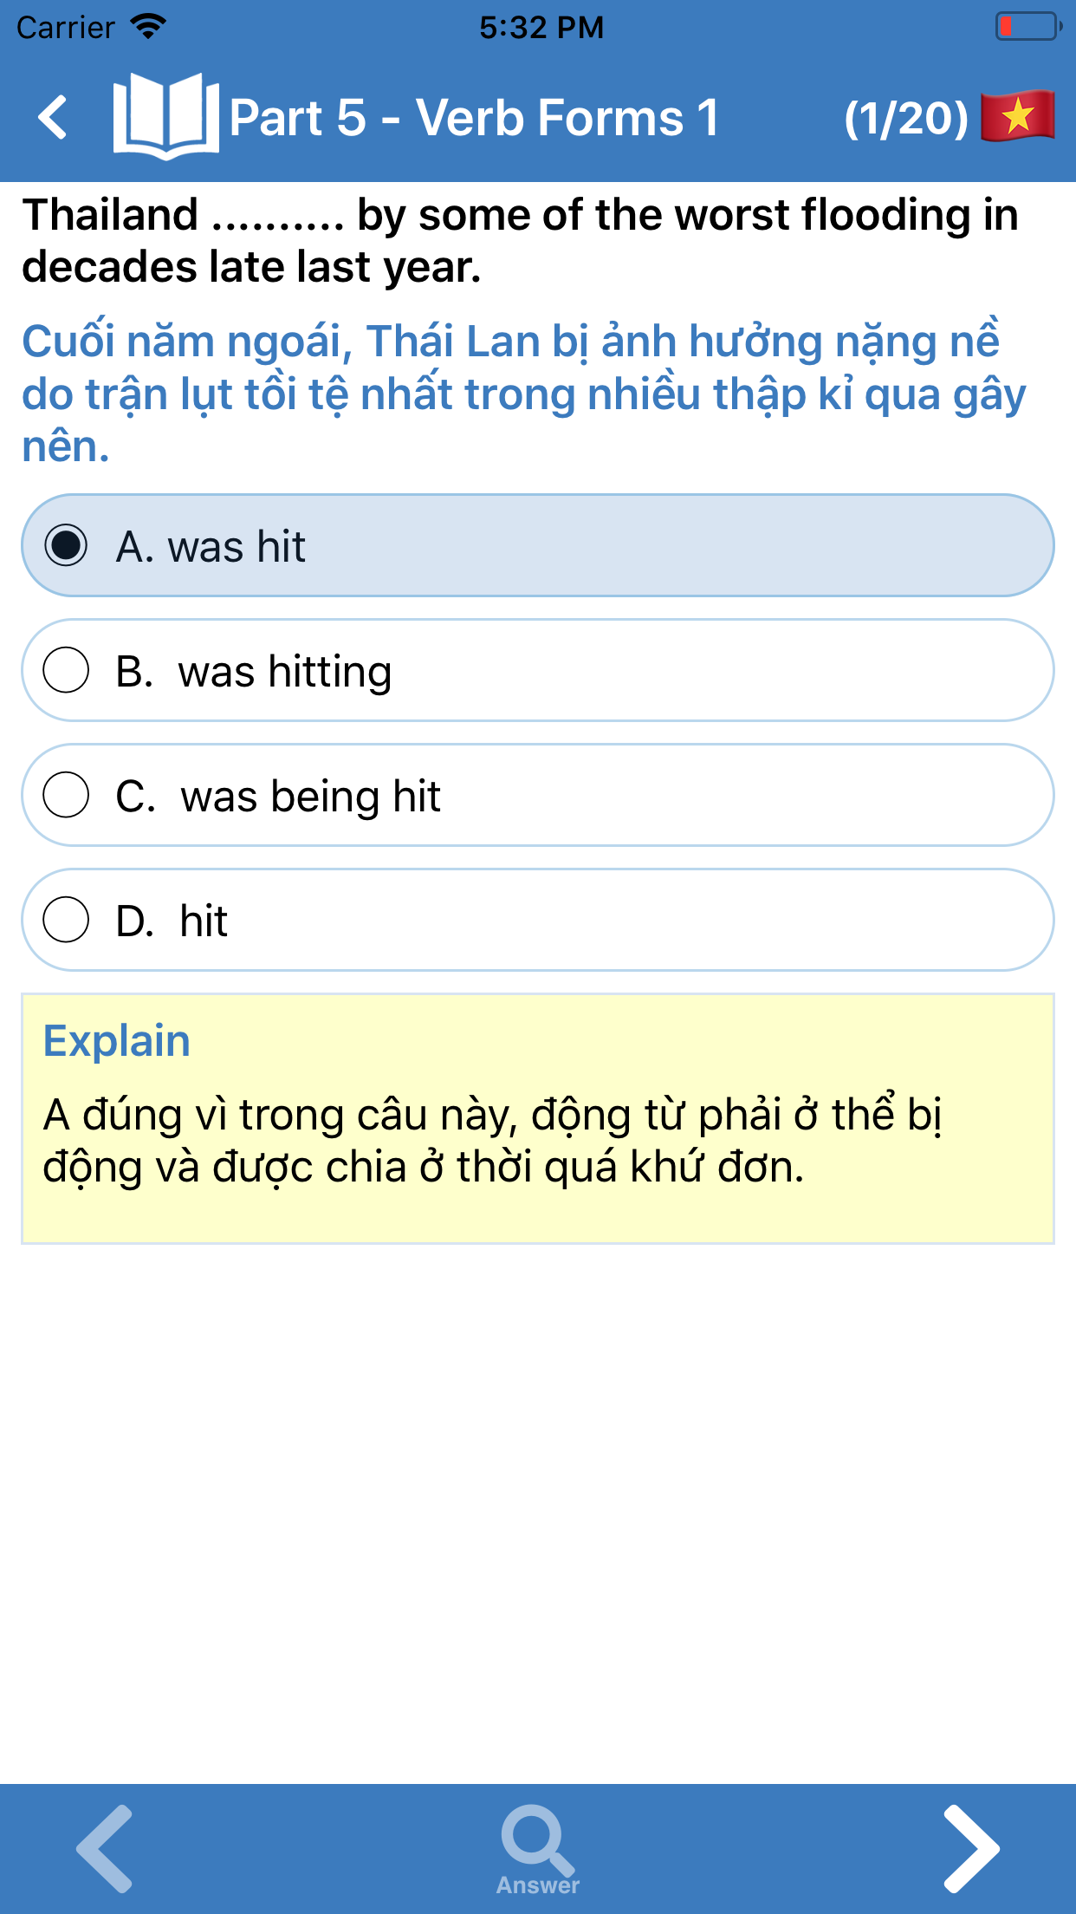This screenshot has width=1076, height=1914.
Task: Tap the Wi-Fi status icon
Action: click(148, 27)
